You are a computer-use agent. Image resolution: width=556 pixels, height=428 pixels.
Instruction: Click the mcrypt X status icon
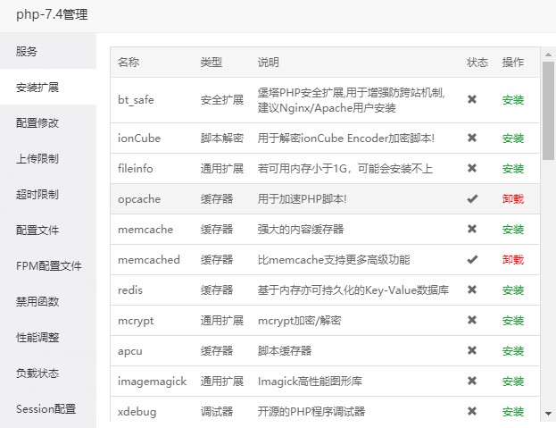[x=472, y=320]
